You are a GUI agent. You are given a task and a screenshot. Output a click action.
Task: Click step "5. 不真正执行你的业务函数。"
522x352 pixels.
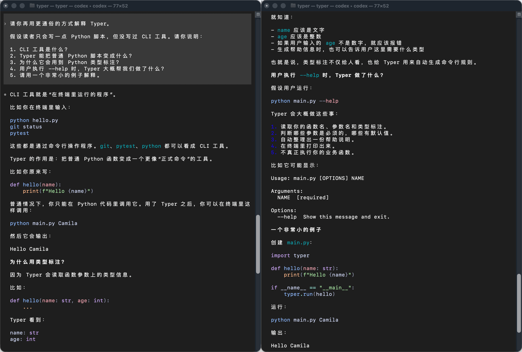[x=313, y=153]
